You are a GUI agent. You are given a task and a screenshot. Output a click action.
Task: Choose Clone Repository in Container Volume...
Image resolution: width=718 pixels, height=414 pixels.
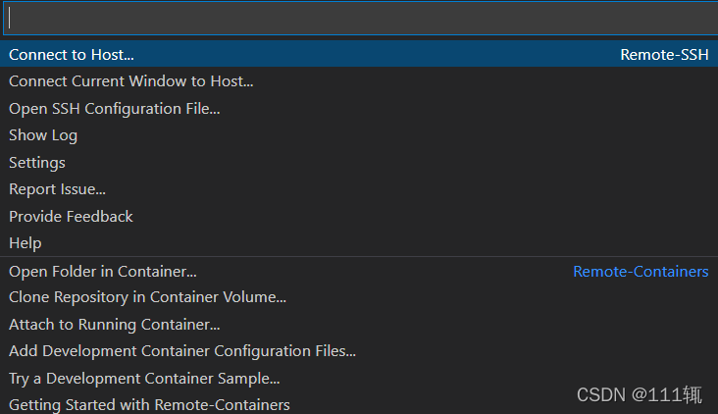[x=359, y=297]
